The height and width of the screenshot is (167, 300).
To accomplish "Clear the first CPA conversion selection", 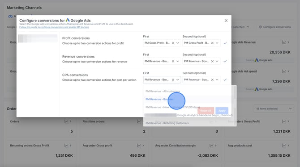I will [173, 80].
